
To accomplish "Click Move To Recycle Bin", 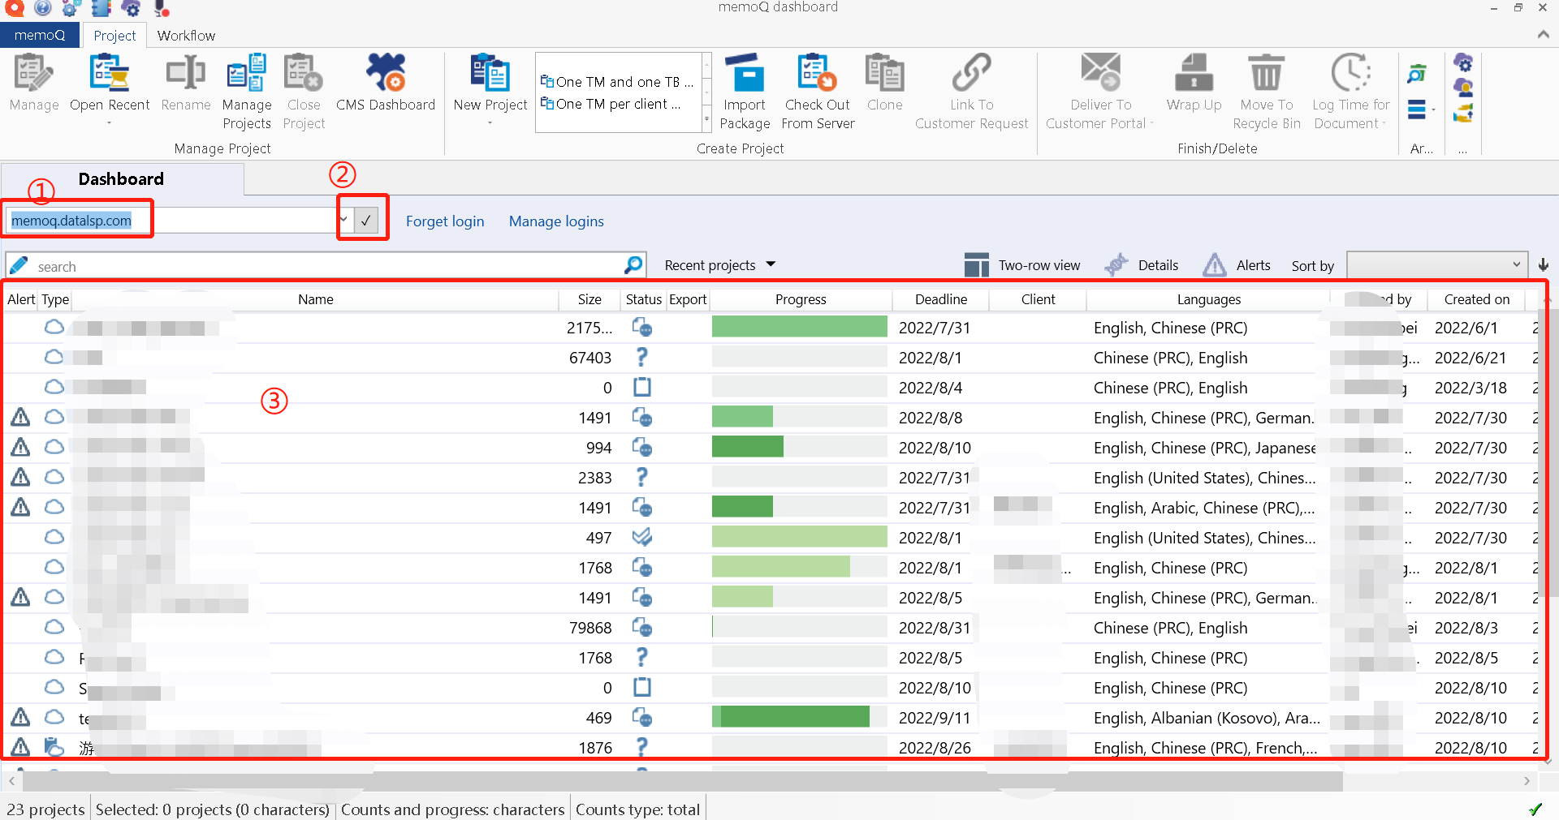I will [x=1267, y=91].
